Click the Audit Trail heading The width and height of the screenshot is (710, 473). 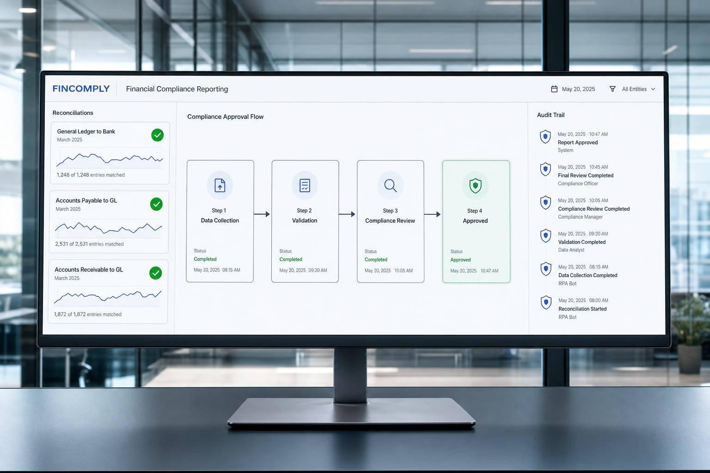point(551,115)
